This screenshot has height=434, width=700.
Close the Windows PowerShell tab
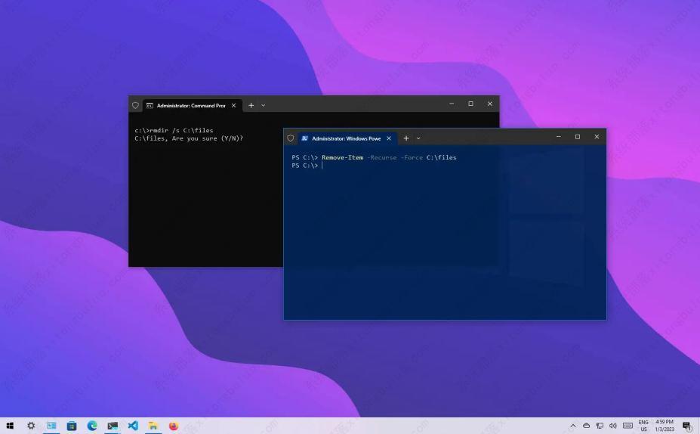pos(389,138)
